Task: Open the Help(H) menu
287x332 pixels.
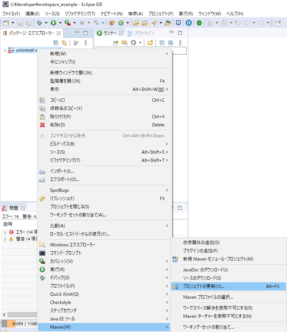Action: pos(235,14)
